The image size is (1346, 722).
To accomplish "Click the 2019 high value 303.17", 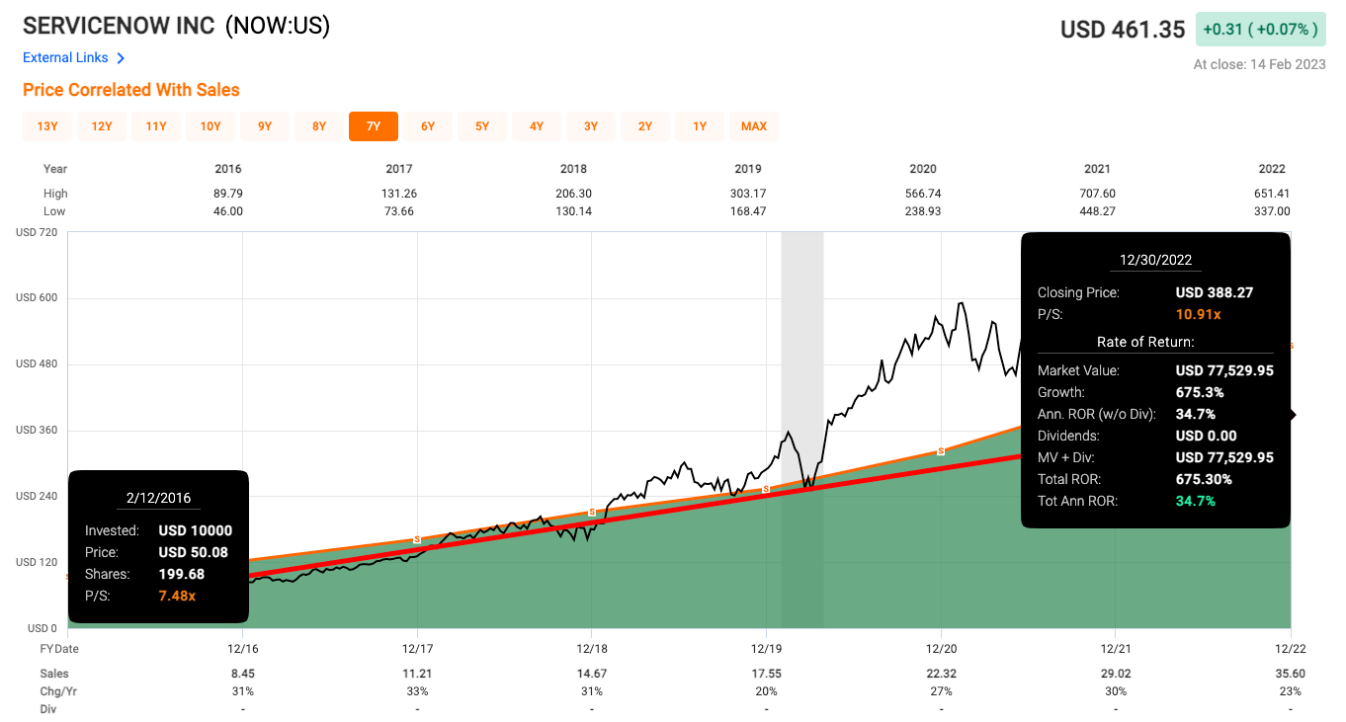I will point(748,194).
